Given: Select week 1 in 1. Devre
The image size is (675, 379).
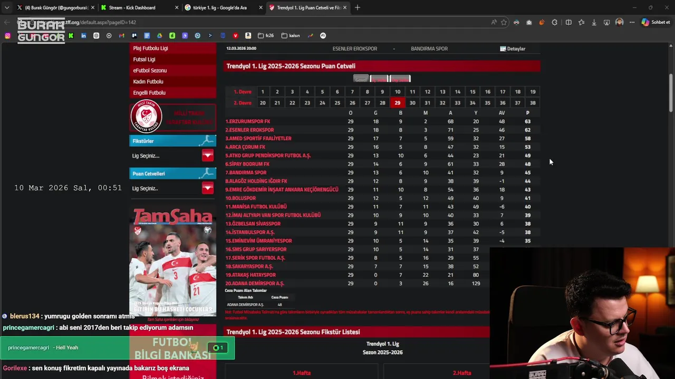Looking at the screenshot, I should [x=263, y=92].
